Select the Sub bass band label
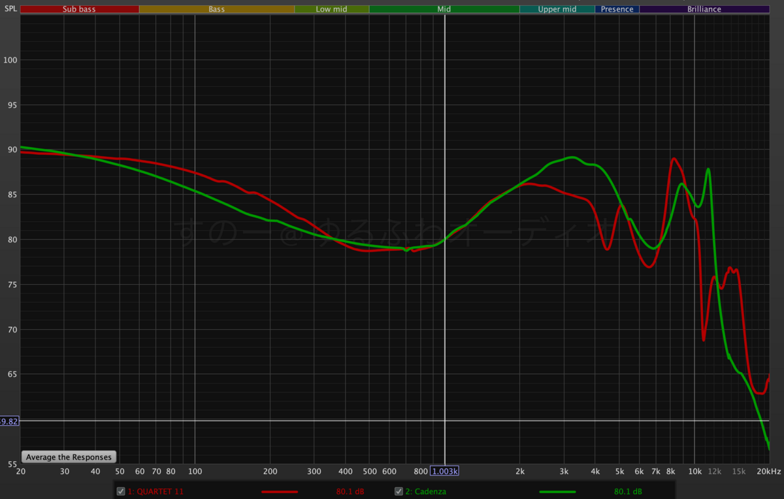This screenshot has height=499, width=784. (x=79, y=9)
